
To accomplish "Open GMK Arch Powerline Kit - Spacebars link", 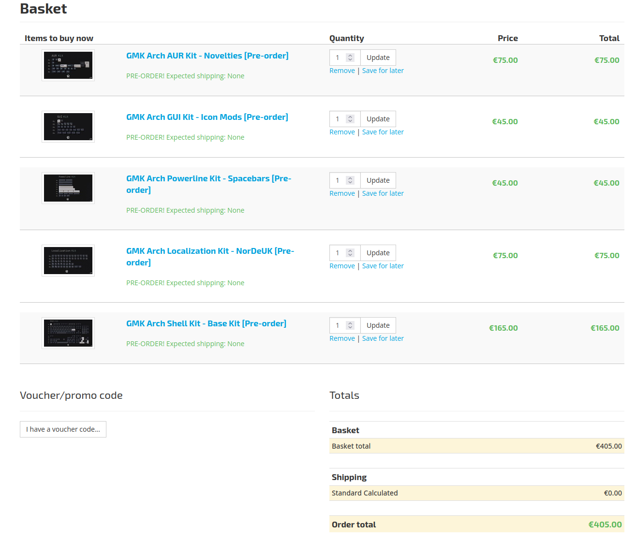I will [209, 184].
